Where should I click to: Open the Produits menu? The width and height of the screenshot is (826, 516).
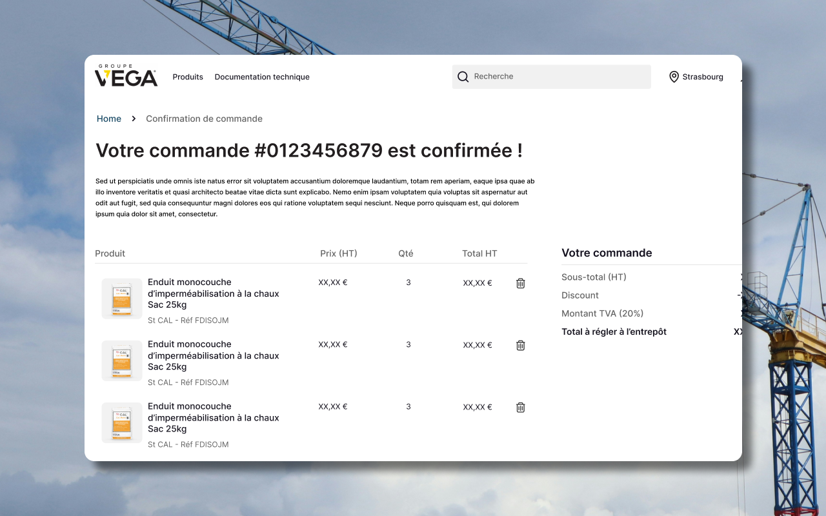[x=188, y=77]
